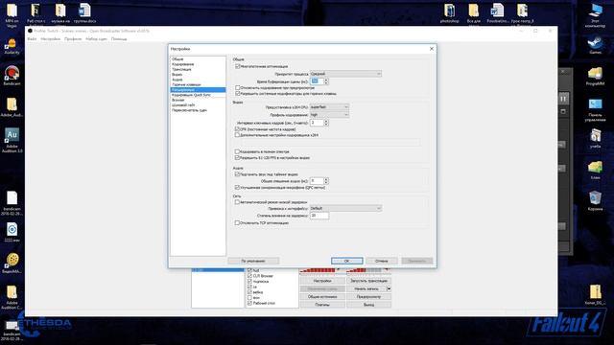Viewport: 614px width, 345px height.
Task: Click the Предпросмотр button
Action: coord(368,296)
